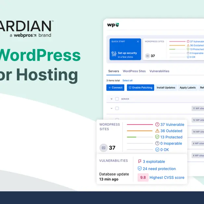Click the large red Vulnerable progress bar
204x204 pixels.
tap(140, 124)
